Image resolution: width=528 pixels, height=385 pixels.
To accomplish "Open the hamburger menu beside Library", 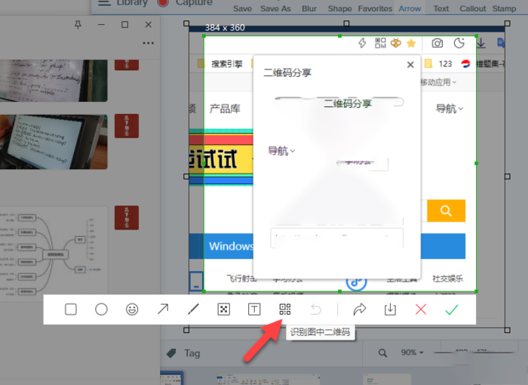I will coord(104,3).
